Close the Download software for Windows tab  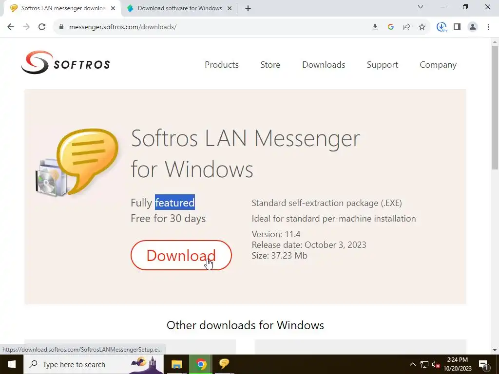click(230, 9)
